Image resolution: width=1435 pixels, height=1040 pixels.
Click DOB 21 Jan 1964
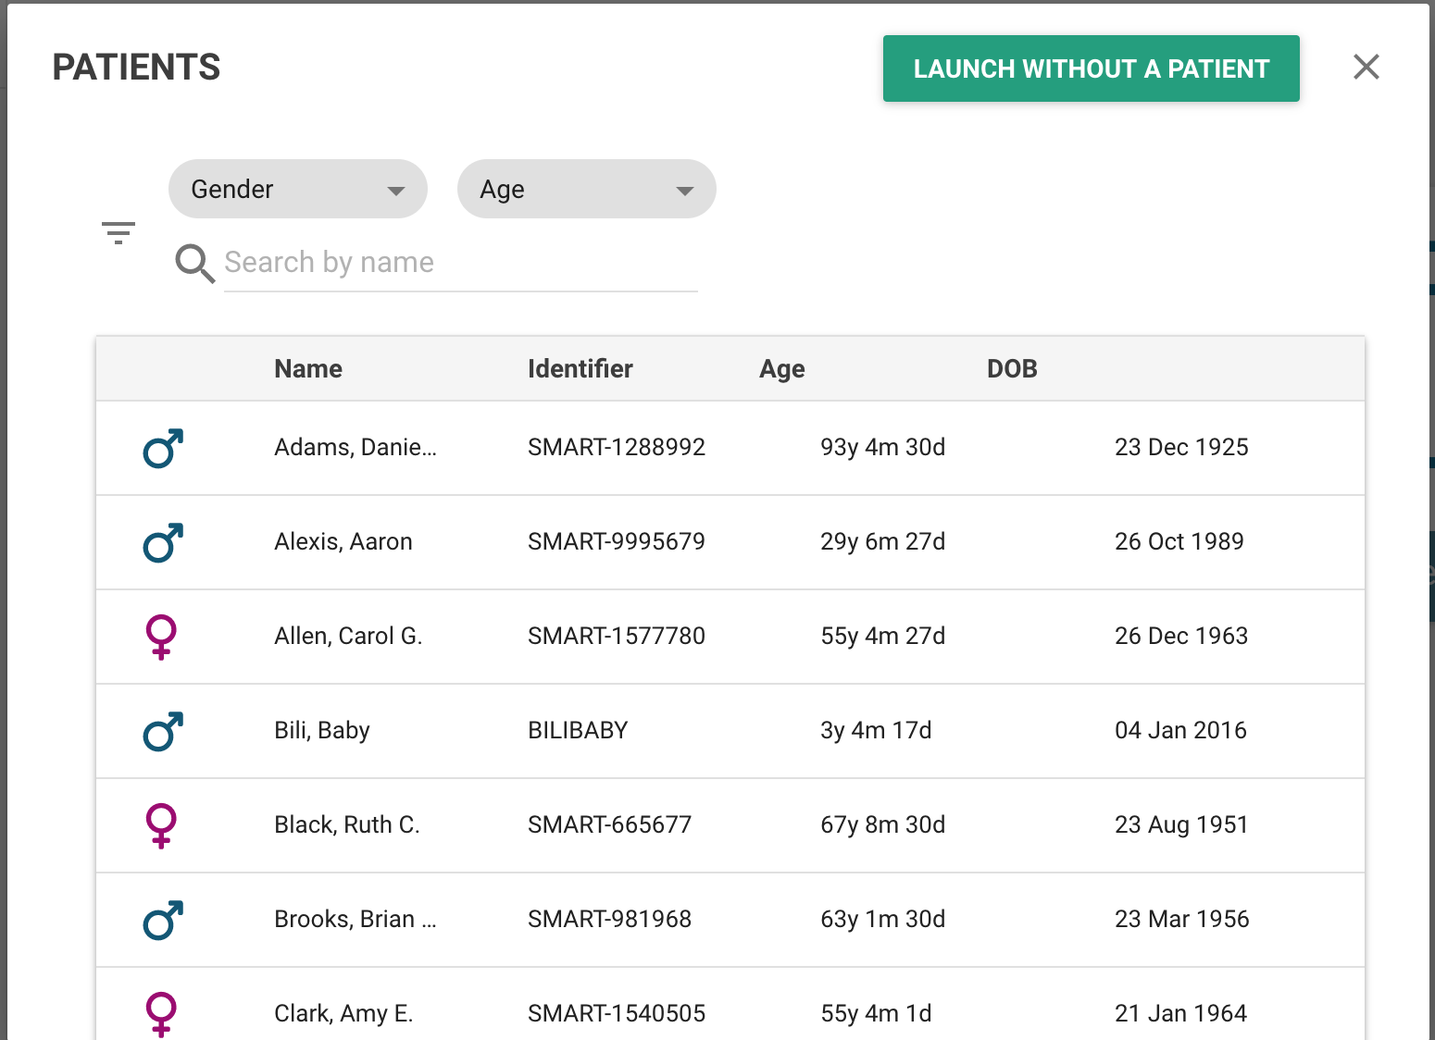pyautogui.click(x=1180, y=1014)
